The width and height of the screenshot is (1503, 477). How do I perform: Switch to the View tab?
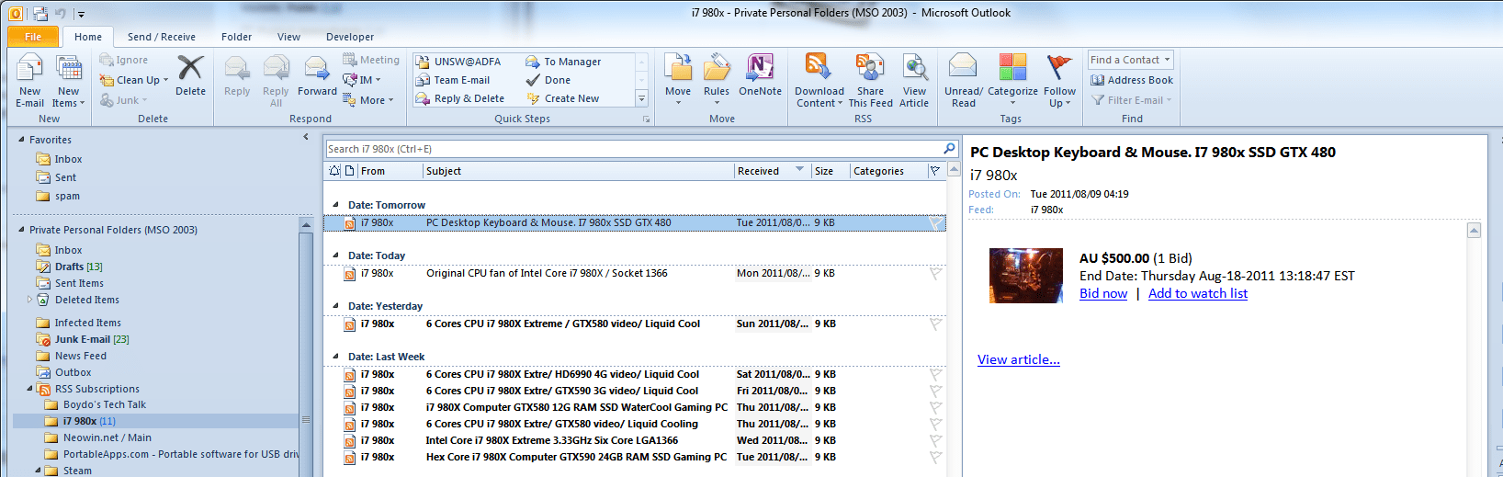(x=288, y=37)
